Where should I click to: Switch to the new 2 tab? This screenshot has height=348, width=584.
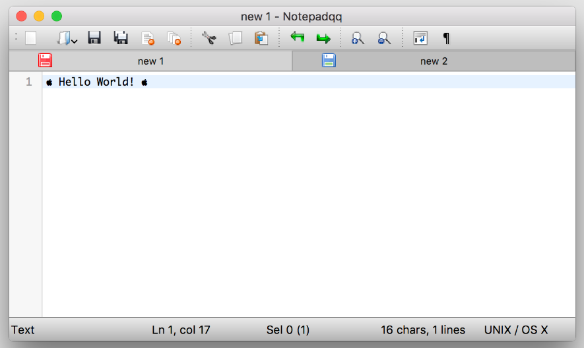click(x=434, y=61)
